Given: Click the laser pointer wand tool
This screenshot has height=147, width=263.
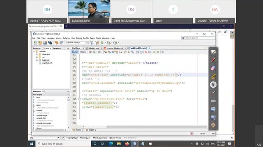Looking at the screenshot, I should click(x=213, y=92).
